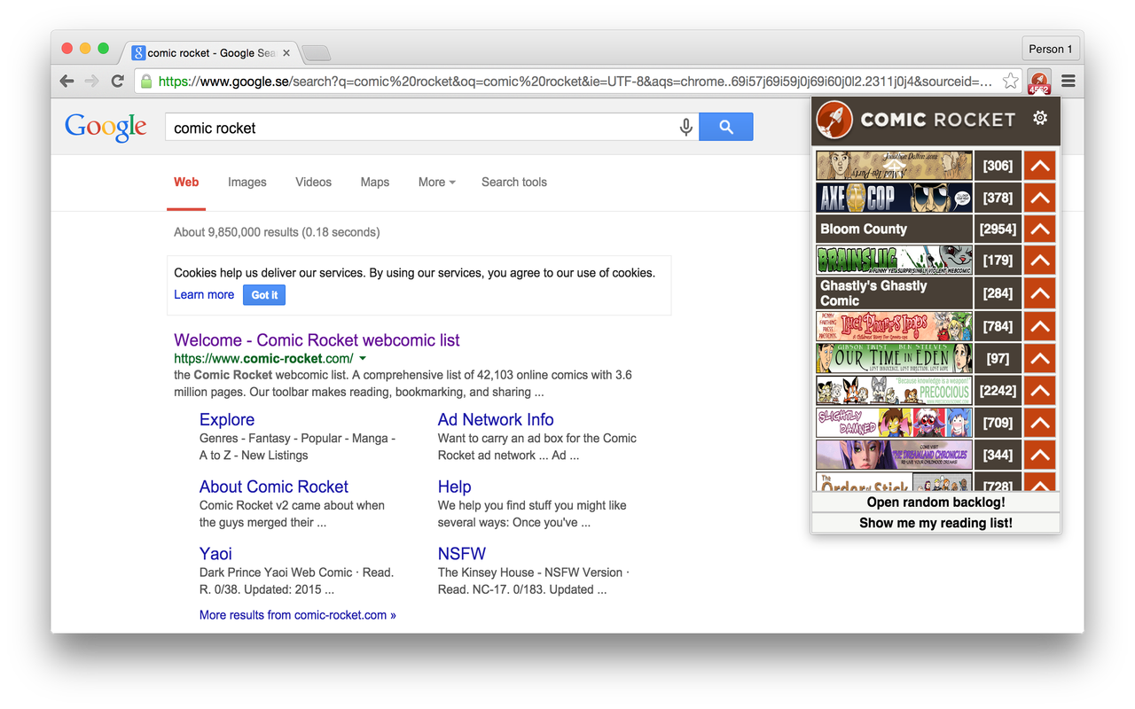Click the browser address bar URL
This screenshot has height=709, width=1135.
coord(575,82)
